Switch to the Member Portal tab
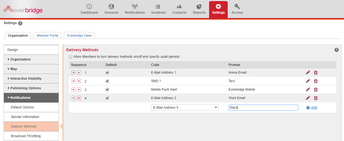Viewport: 344px width, 141px height. (47, 36)
